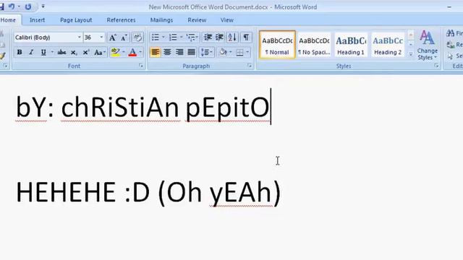Screen dimensions: 463x260
Task: Click the Find binoculars icon
Action: click(x=450, y=33)
